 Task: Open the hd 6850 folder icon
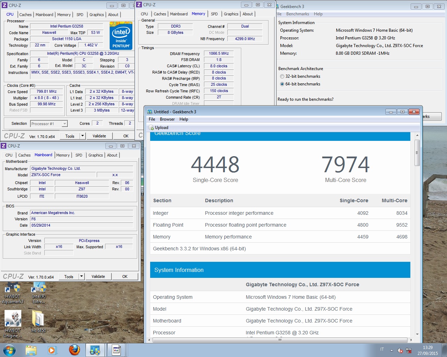(39, 321)
